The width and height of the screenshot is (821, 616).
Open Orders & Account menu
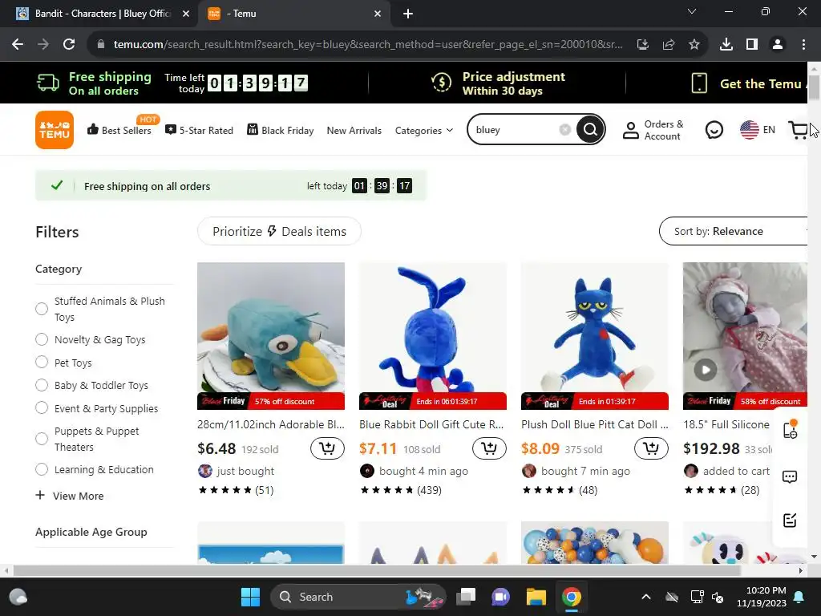(653, 130)
